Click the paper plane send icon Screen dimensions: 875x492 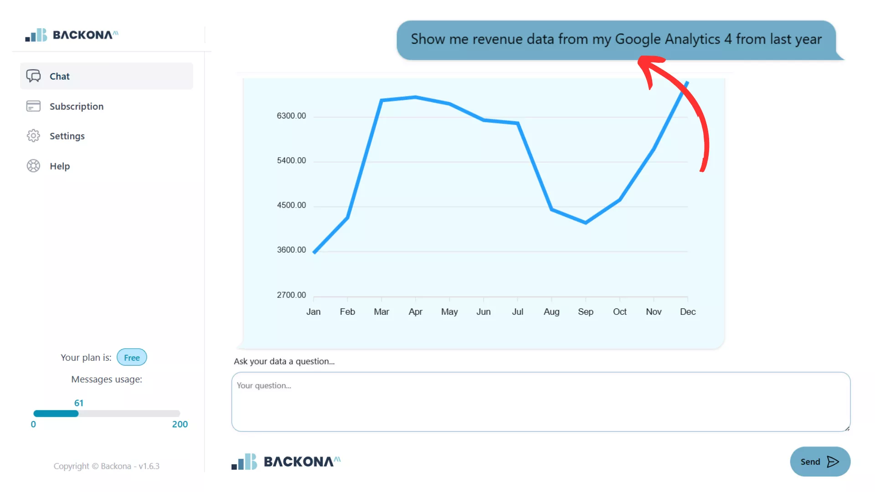coord(833,462)
